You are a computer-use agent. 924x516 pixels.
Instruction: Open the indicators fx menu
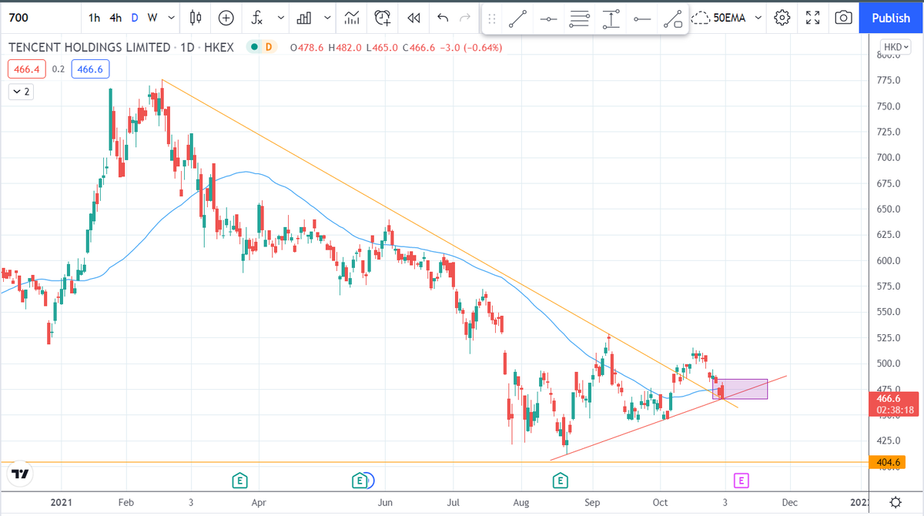click(x=258, y=17)
